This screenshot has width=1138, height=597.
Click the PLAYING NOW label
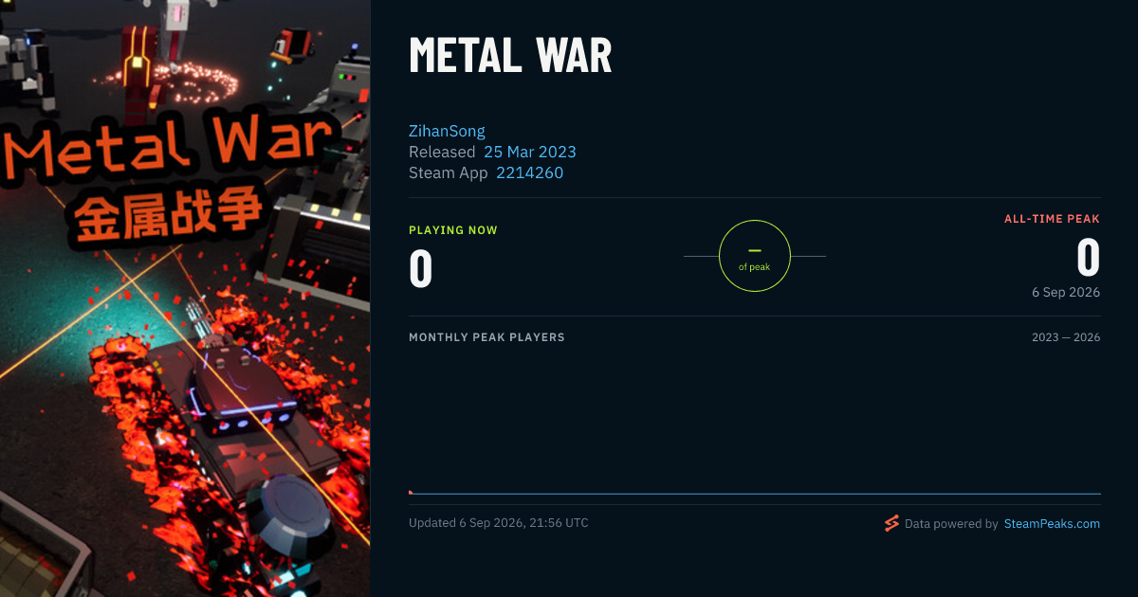[x=453, y=230]
